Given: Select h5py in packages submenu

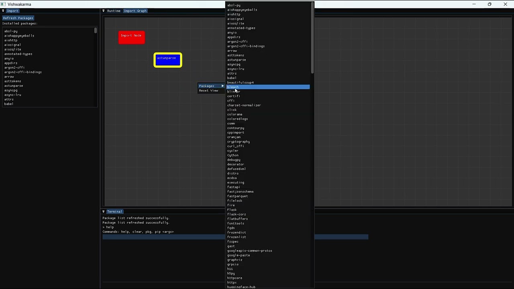Looking at the screenshot, I should click(268, 273).
